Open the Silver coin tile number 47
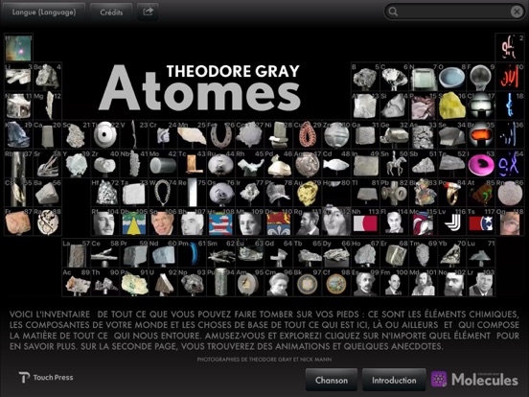Viewport: 529px width, 397px height. (x=308, y=164)
